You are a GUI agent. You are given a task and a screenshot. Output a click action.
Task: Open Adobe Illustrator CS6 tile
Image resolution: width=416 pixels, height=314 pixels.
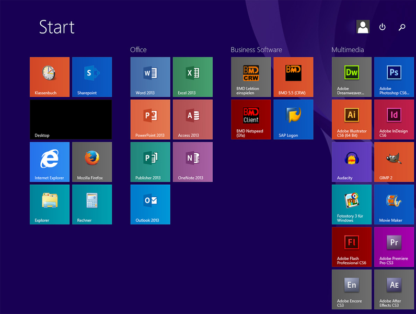352,119
